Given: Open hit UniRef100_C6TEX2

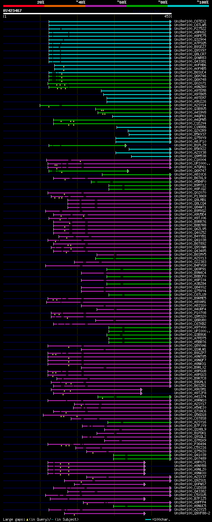Looking at the screenshot, I should [190, 21].
